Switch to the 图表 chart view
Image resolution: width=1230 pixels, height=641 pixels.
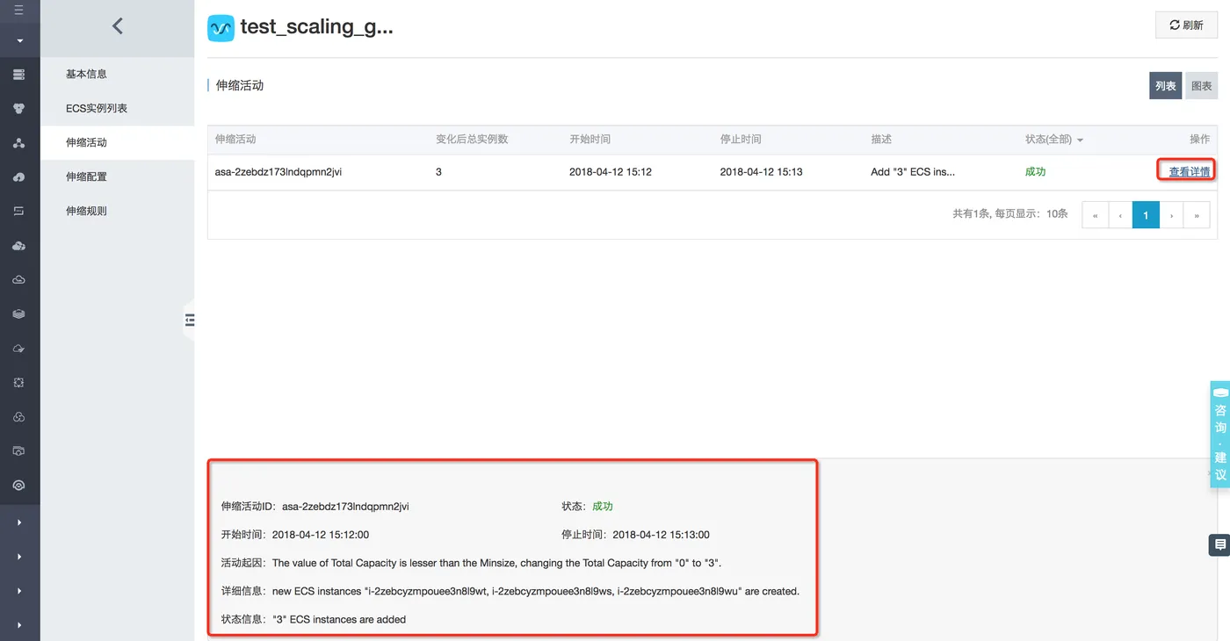coord(1201,86)
